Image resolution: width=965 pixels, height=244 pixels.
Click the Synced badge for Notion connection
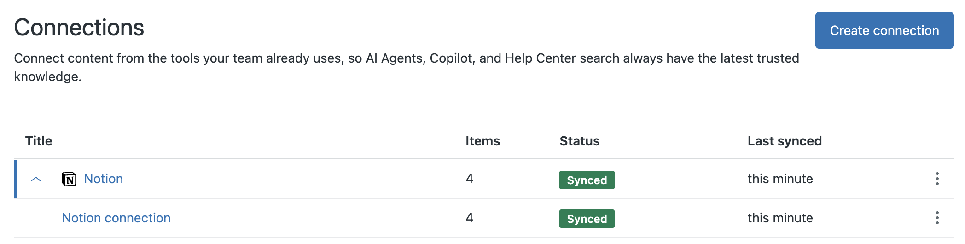pos(587,219)
